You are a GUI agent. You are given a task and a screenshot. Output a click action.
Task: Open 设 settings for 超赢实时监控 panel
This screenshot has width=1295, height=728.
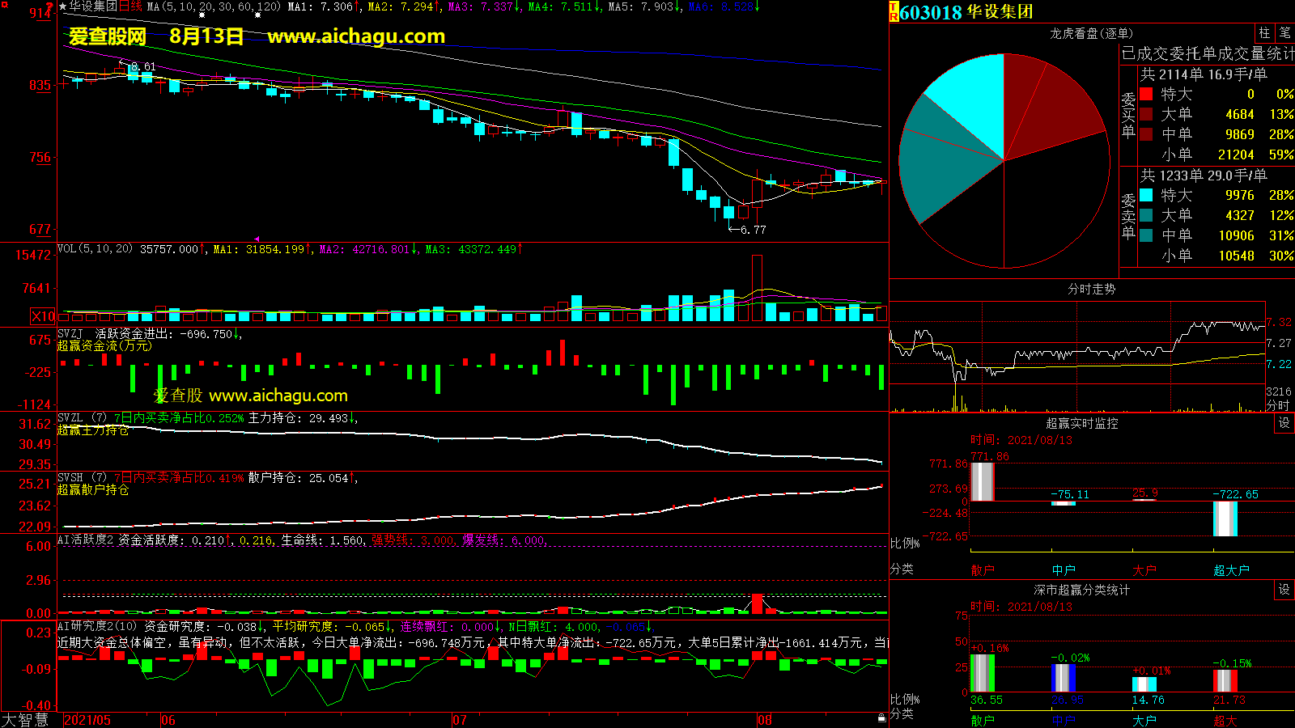[x=1284, y=423]
